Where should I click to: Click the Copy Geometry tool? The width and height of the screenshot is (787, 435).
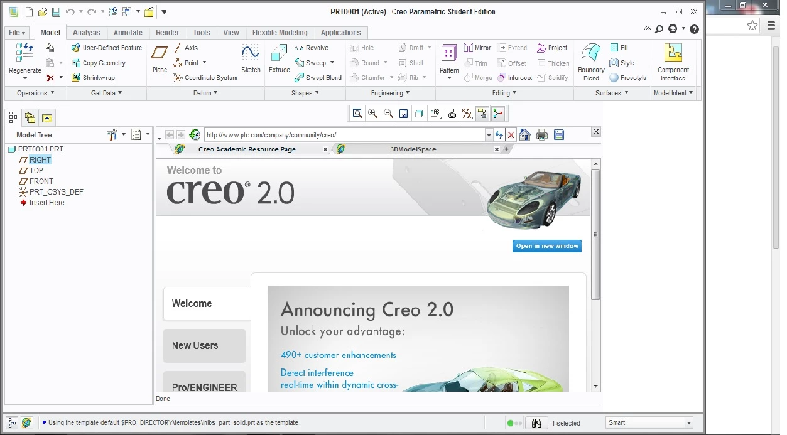pos(99,63)
